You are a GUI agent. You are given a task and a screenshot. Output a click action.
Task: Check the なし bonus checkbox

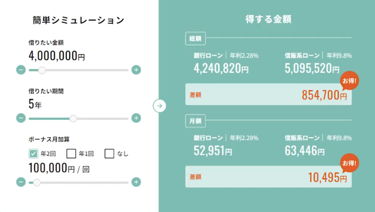coord(109,153)
